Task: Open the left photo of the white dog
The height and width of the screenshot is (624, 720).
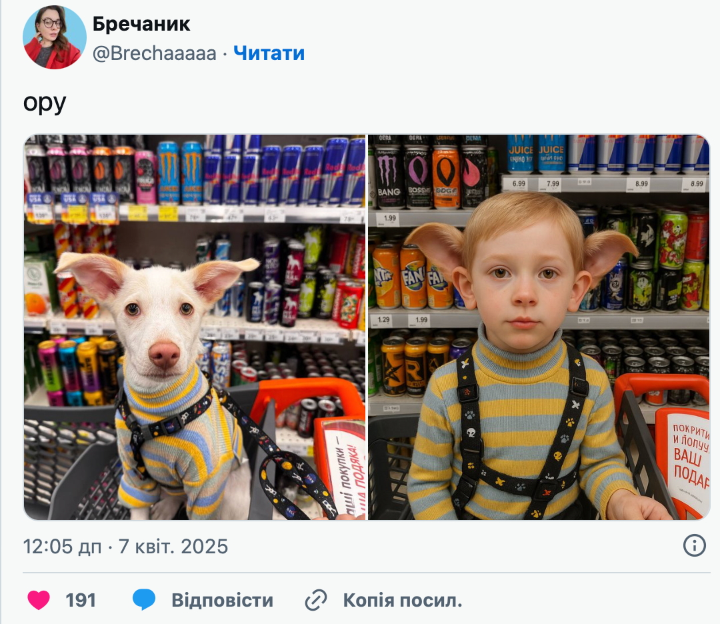Action: (195, 327)
